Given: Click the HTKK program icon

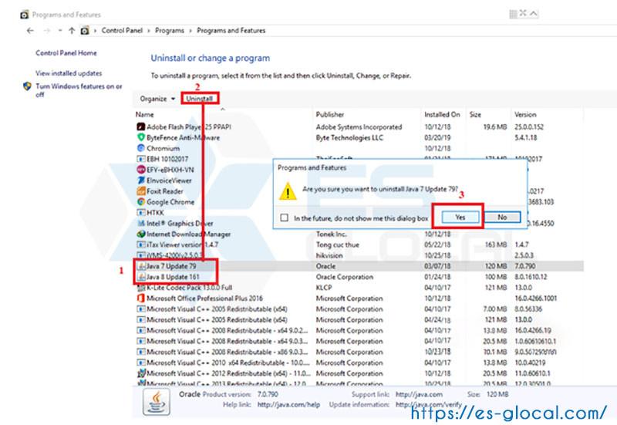Looking at the screenshot, I should (140, 213).
